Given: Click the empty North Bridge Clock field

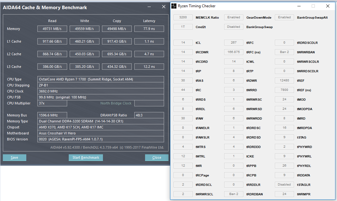Looking at the screenshot, I should tap(149, 103).
